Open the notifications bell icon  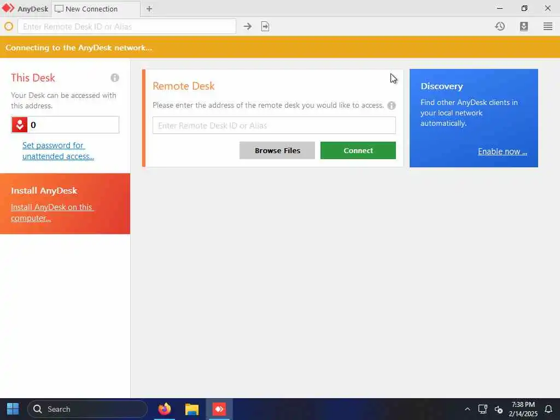[549, 409]
